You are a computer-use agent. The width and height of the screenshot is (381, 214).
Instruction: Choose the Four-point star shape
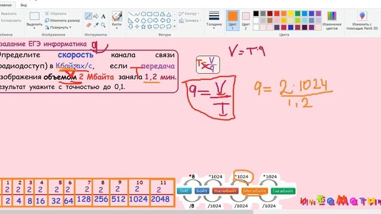138,27
